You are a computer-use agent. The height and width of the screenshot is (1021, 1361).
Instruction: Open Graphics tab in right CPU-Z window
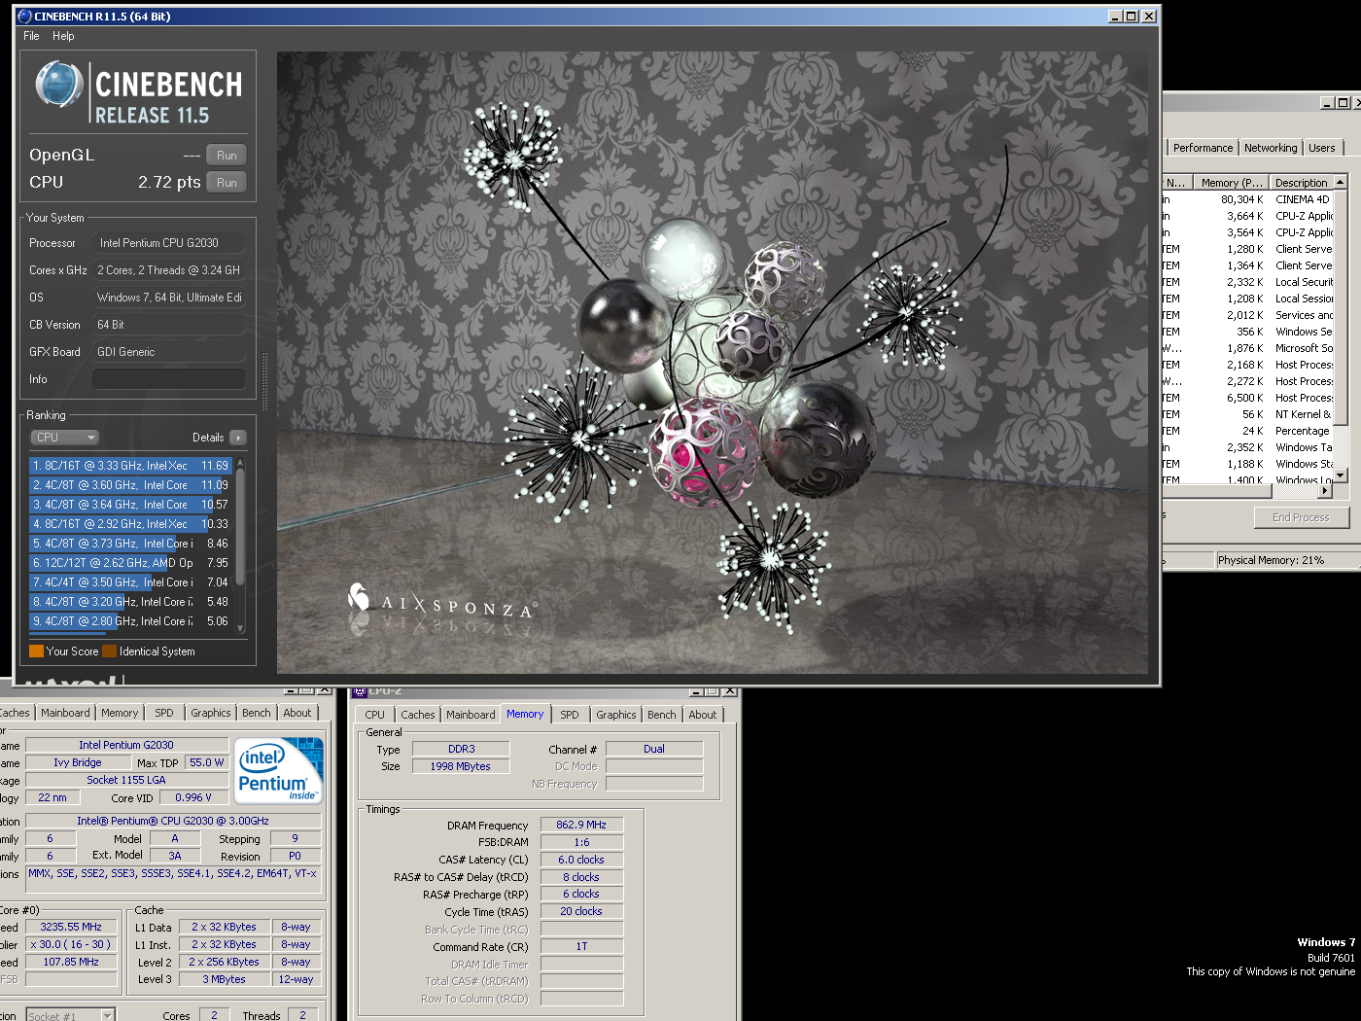tap(616, 715)
